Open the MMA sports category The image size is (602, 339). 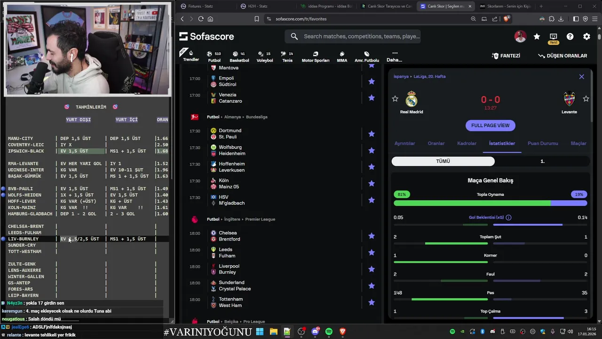pos(342,56)
